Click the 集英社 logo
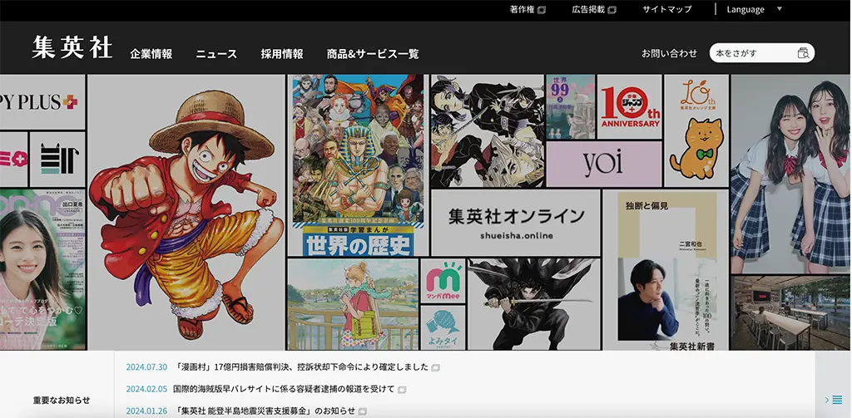Viewport: 852px width, 418px height. [x=72, y=47]
